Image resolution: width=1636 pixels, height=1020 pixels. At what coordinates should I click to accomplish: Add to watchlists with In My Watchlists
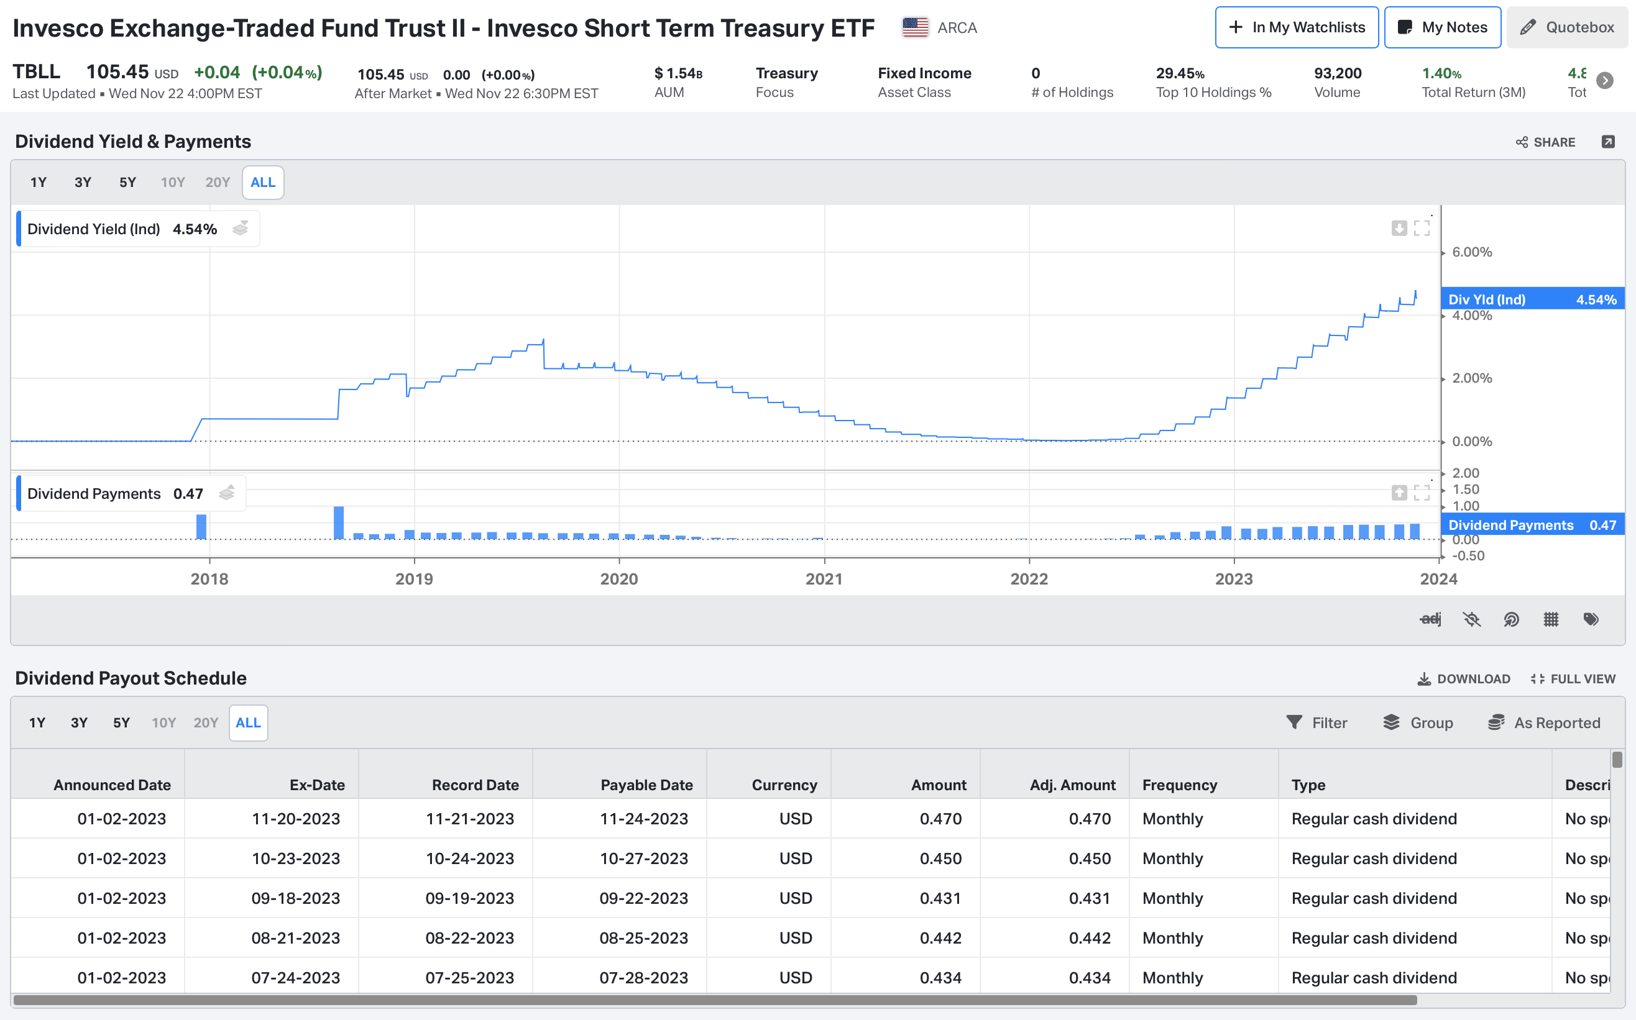(x=1297, y=28)
